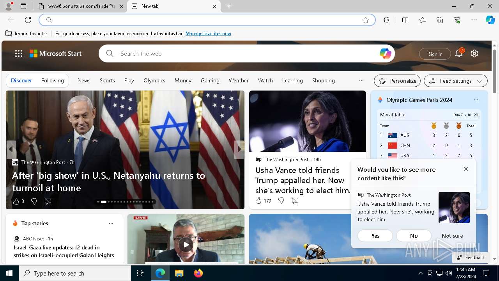Launch Firefox from the taskbar

click(x=198, y=273)
